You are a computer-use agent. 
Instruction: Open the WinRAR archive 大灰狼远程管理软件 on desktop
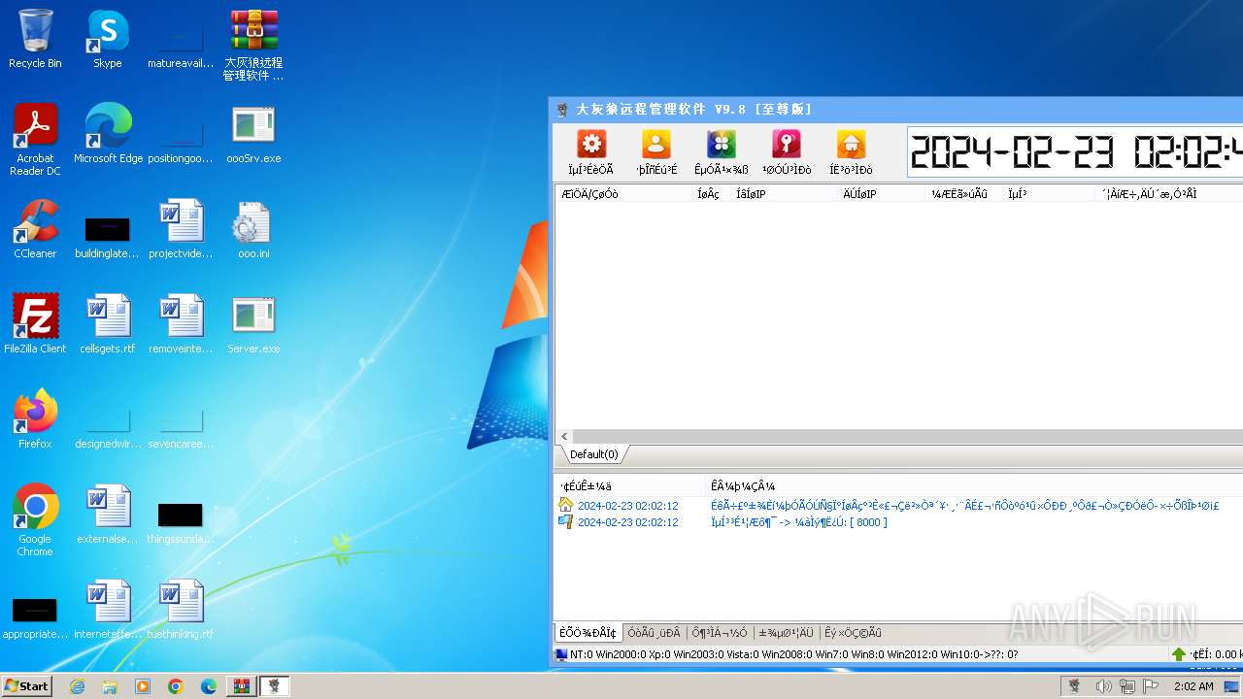pyautogui.click(x=253, y=45)
